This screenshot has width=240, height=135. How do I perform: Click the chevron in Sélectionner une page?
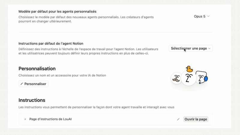click(x=209, y=49)
